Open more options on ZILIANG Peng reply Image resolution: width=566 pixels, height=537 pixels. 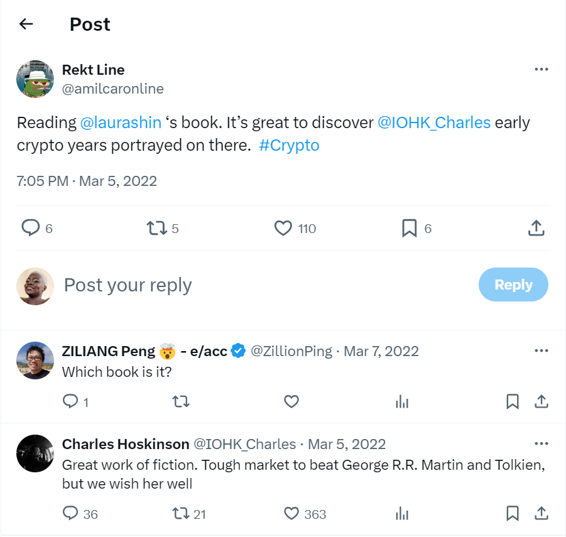tap(541, 350)
